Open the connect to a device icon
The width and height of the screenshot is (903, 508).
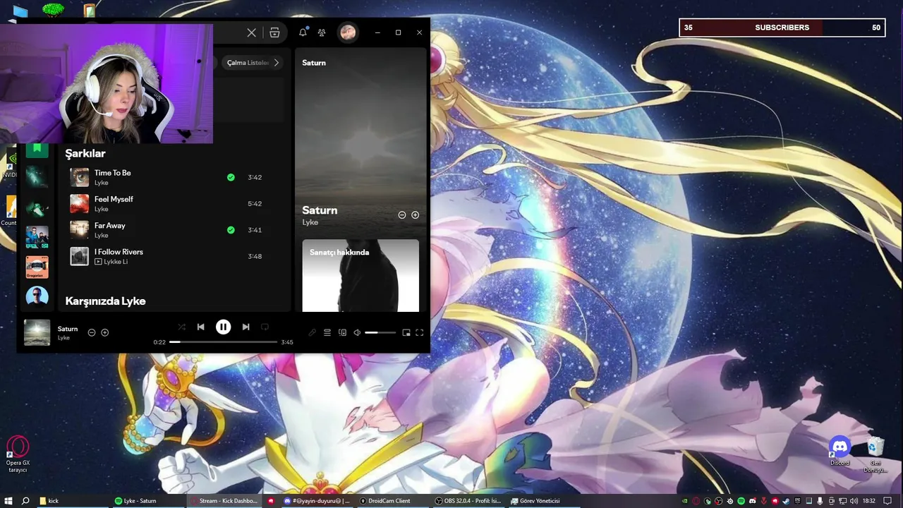click(342, 332)
